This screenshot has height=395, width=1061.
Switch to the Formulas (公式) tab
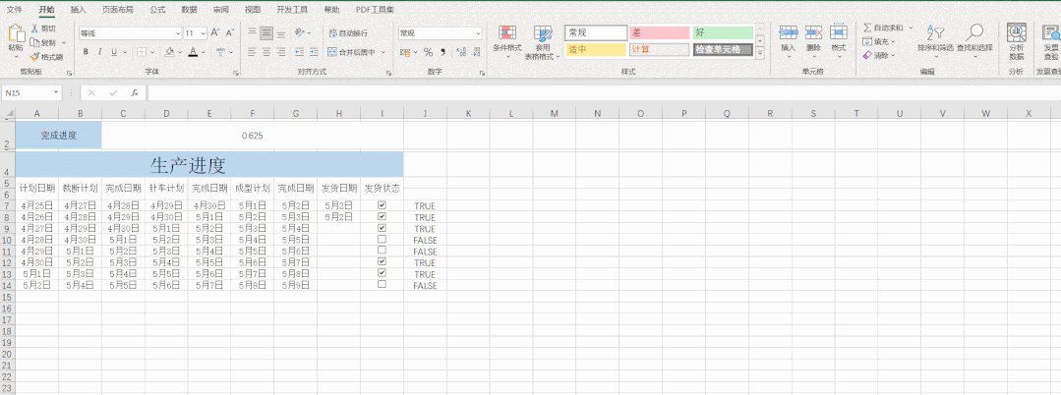157,10
